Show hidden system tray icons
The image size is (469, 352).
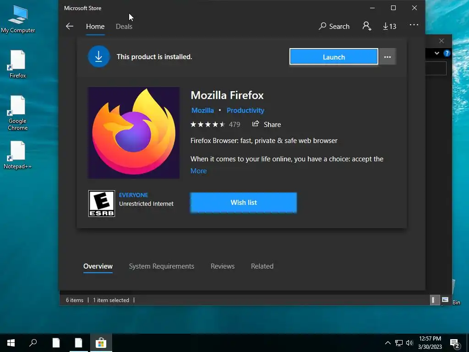pos(387,343)
